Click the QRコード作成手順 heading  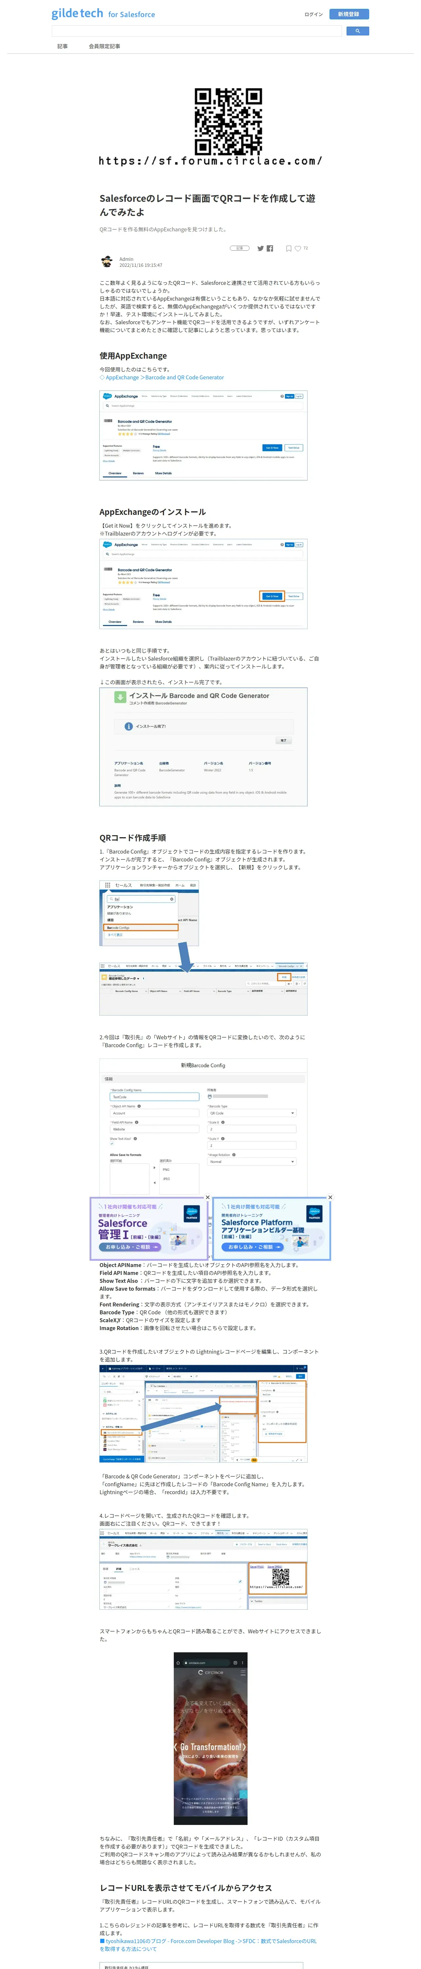pos(132,838)
